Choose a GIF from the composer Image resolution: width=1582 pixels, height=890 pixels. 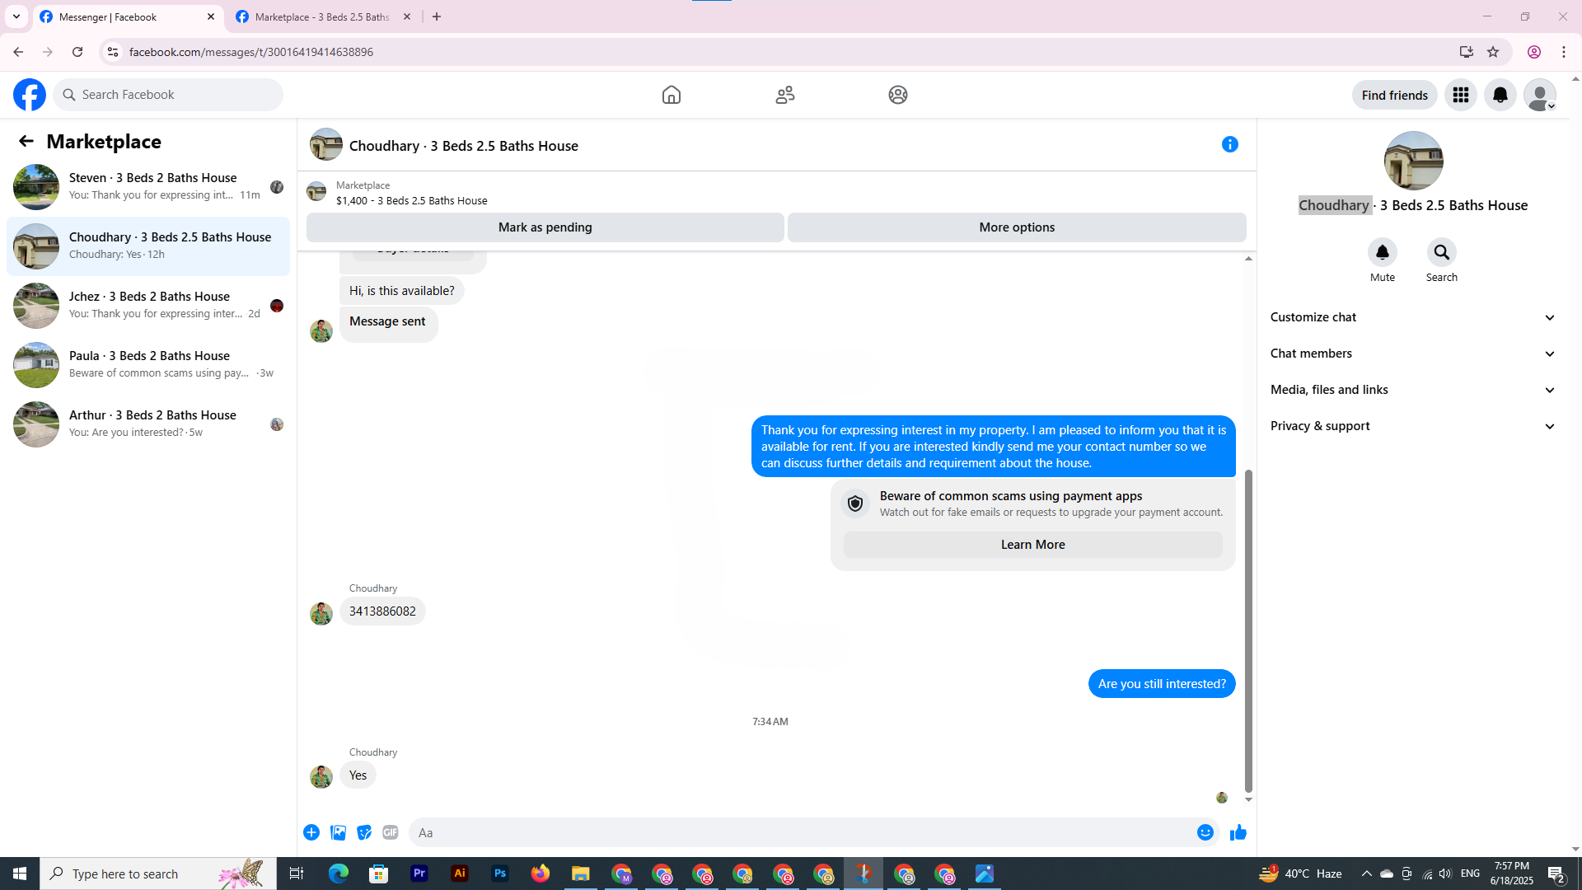(x=391, y=832)
